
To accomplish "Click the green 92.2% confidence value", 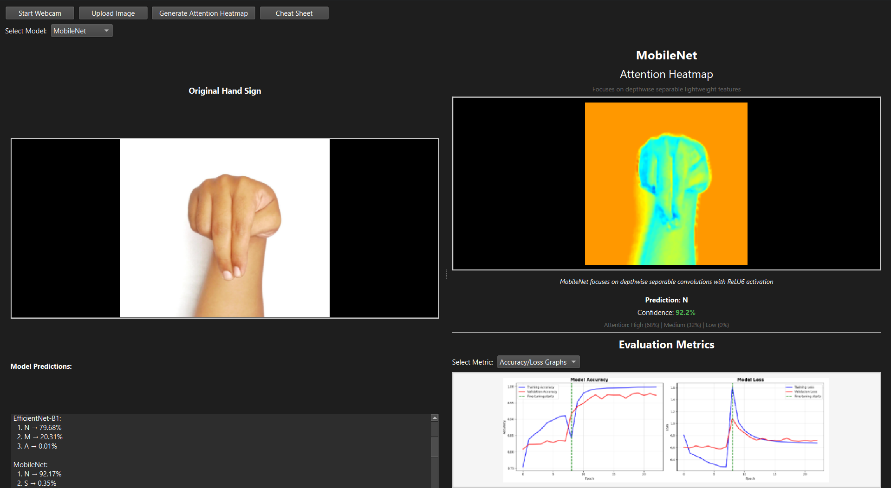I will [x=685, y=313].
